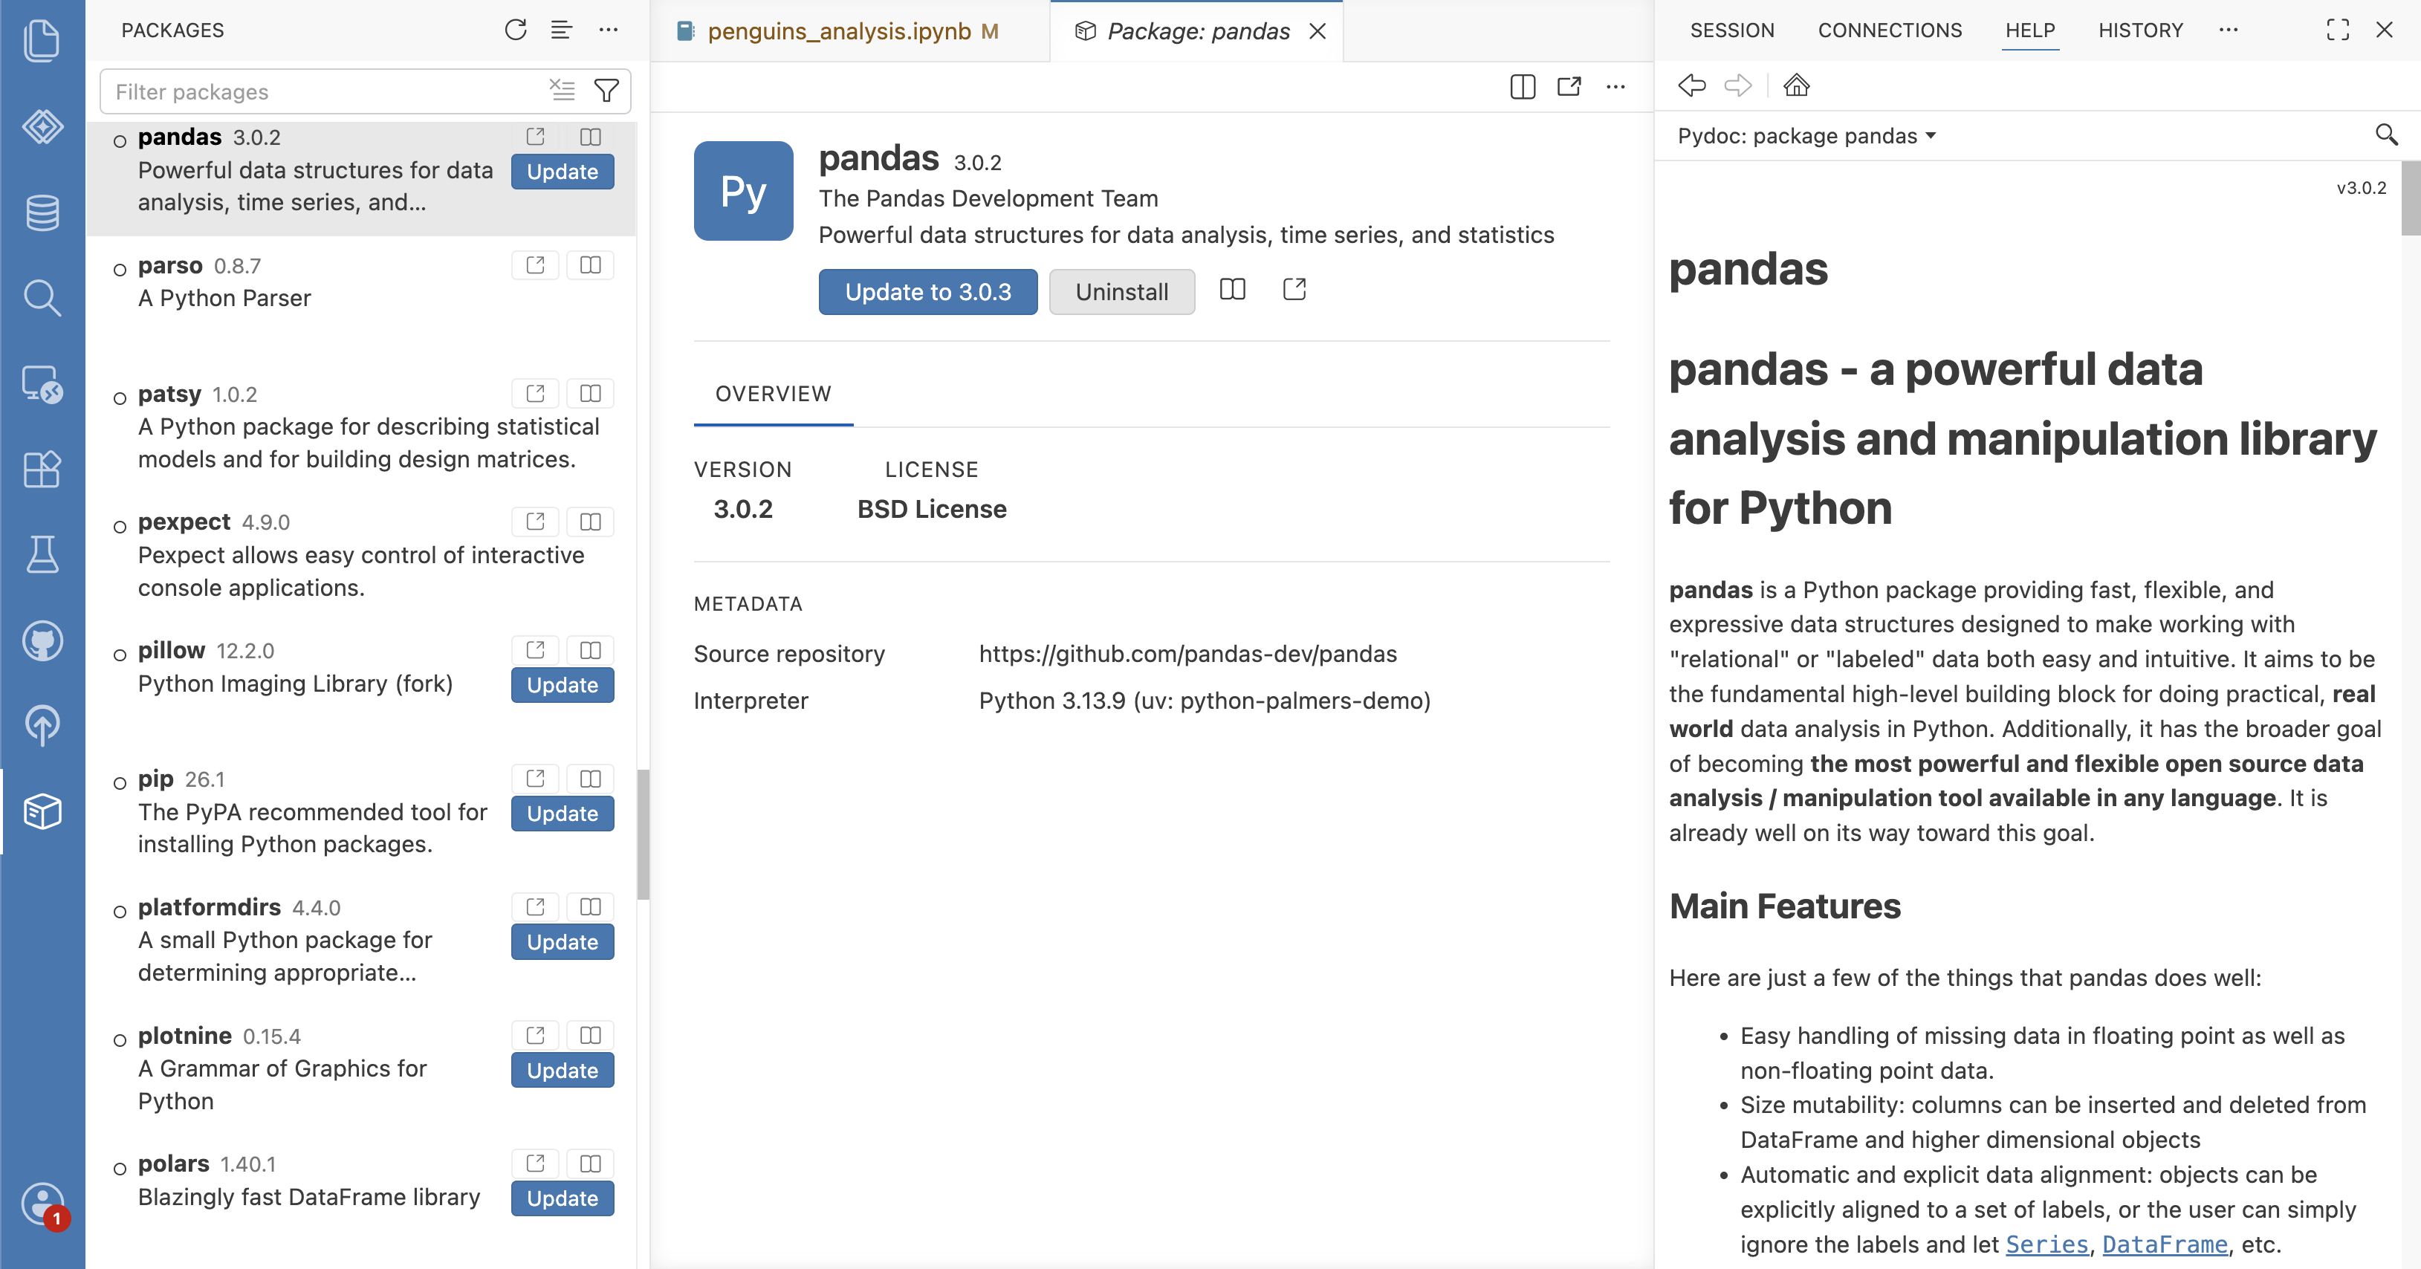Open parso row external link icon
The height and width of the screenshot is (1269, 2421).
(536, 265)
